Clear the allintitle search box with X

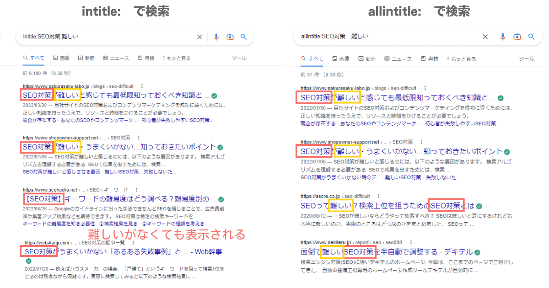(x=485, y=37)
